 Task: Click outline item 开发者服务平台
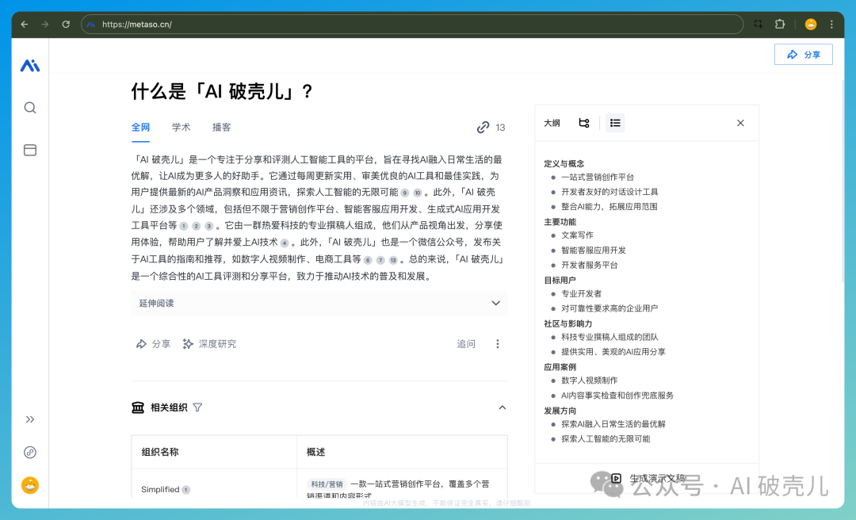click(590, 265)
